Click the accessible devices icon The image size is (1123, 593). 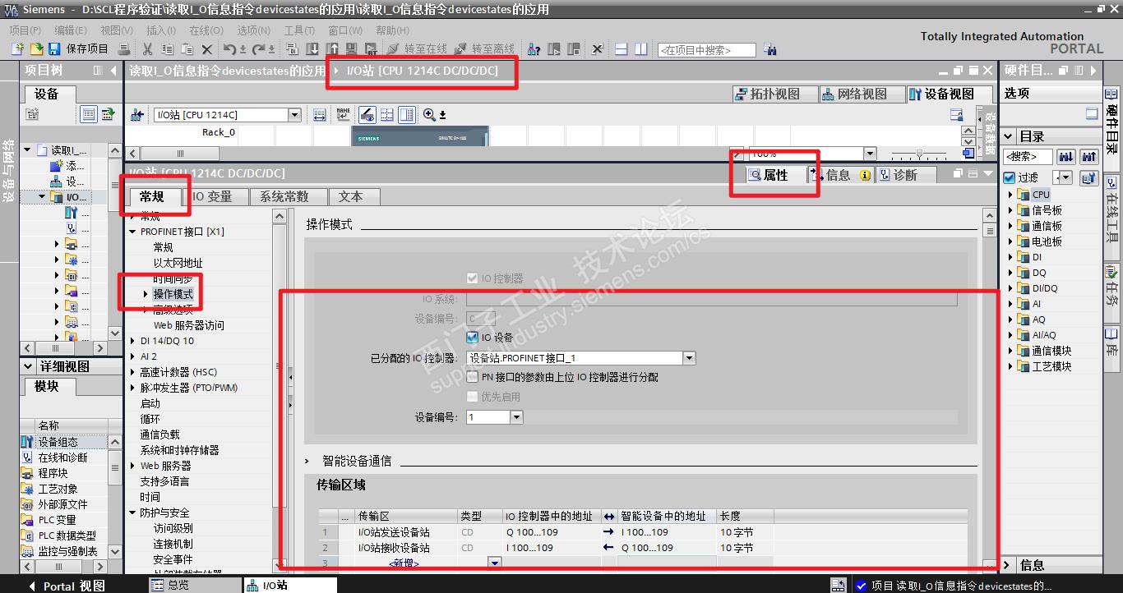[535, 49]
